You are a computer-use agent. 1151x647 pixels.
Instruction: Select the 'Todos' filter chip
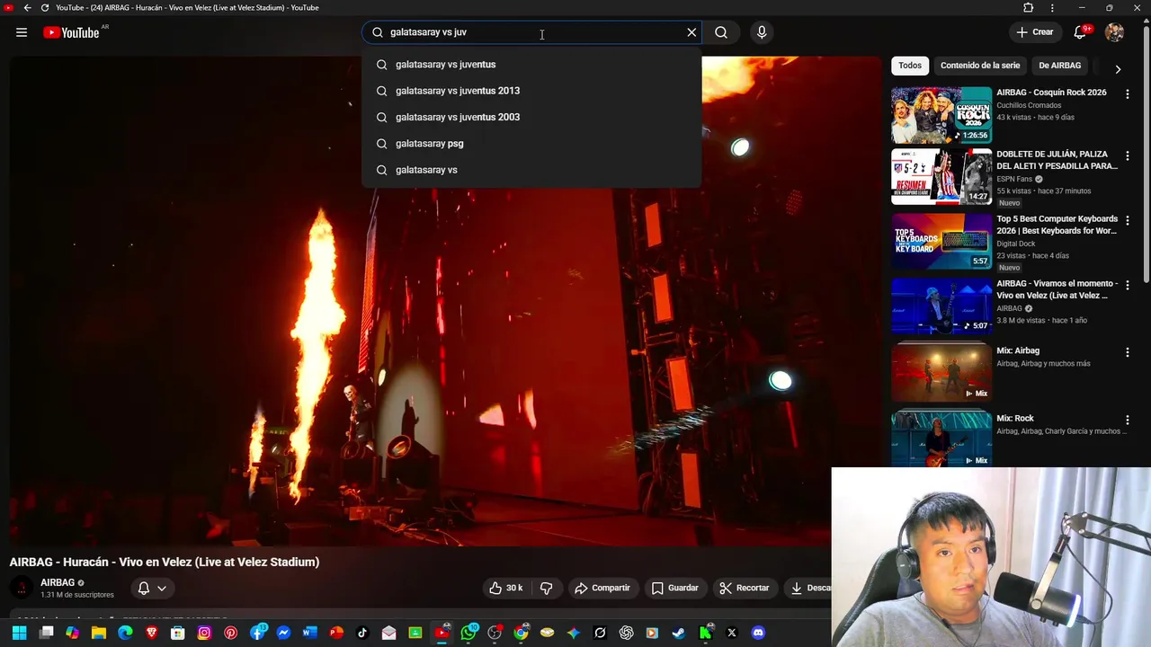[910, 66]
